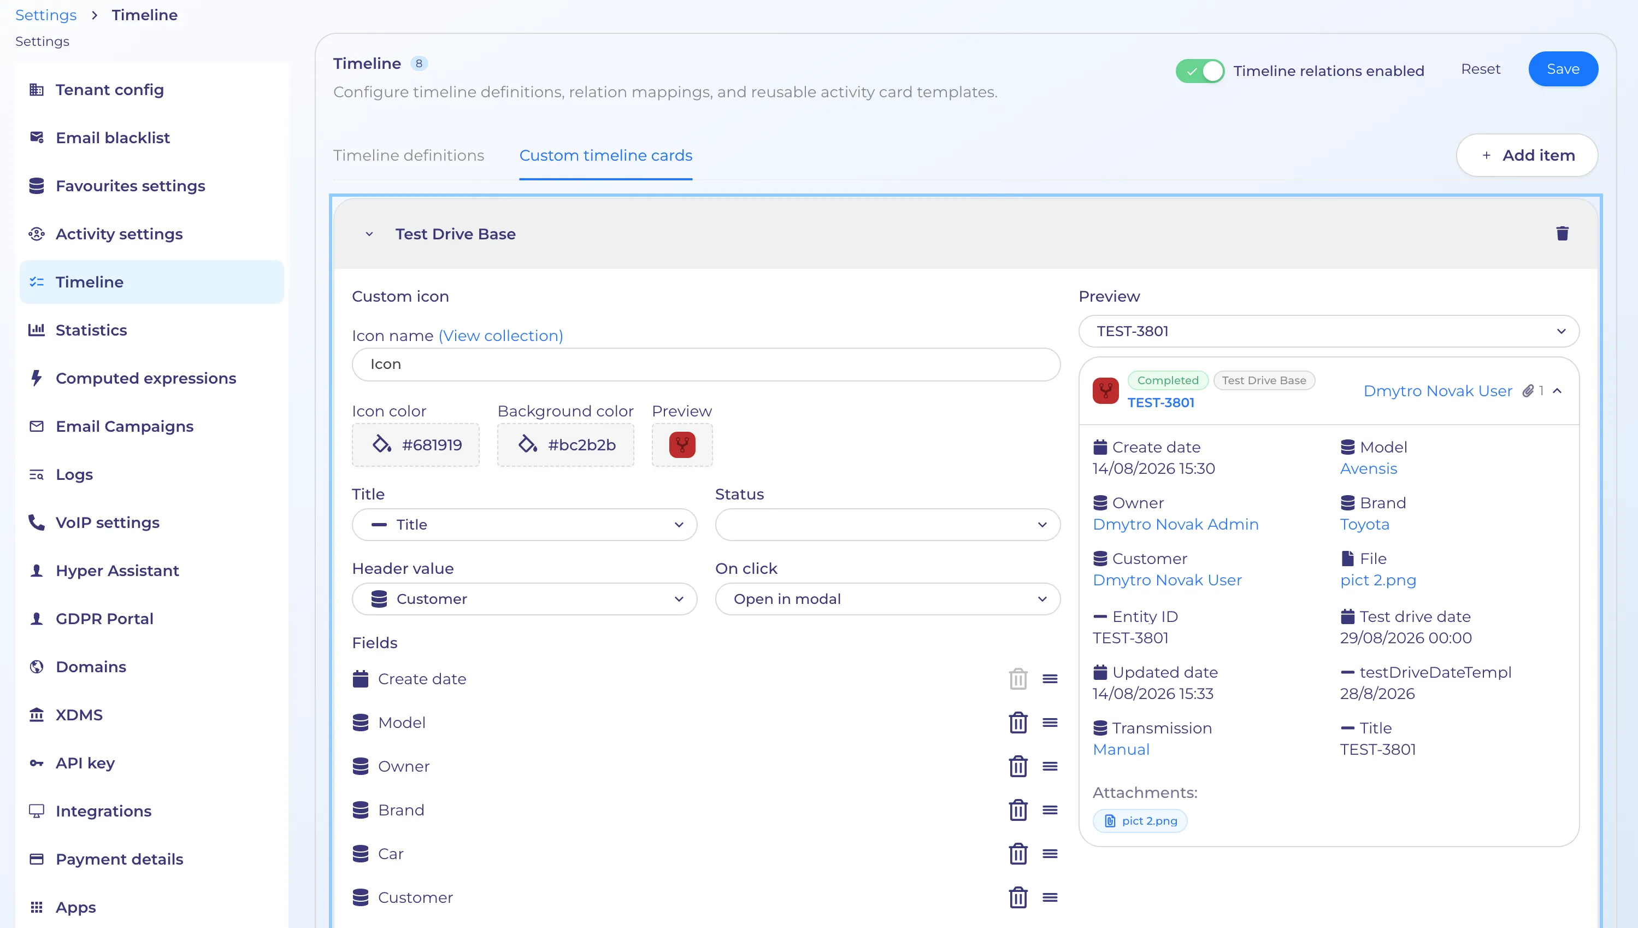Click the API key icon in sidebar

(x=36, y=763)
